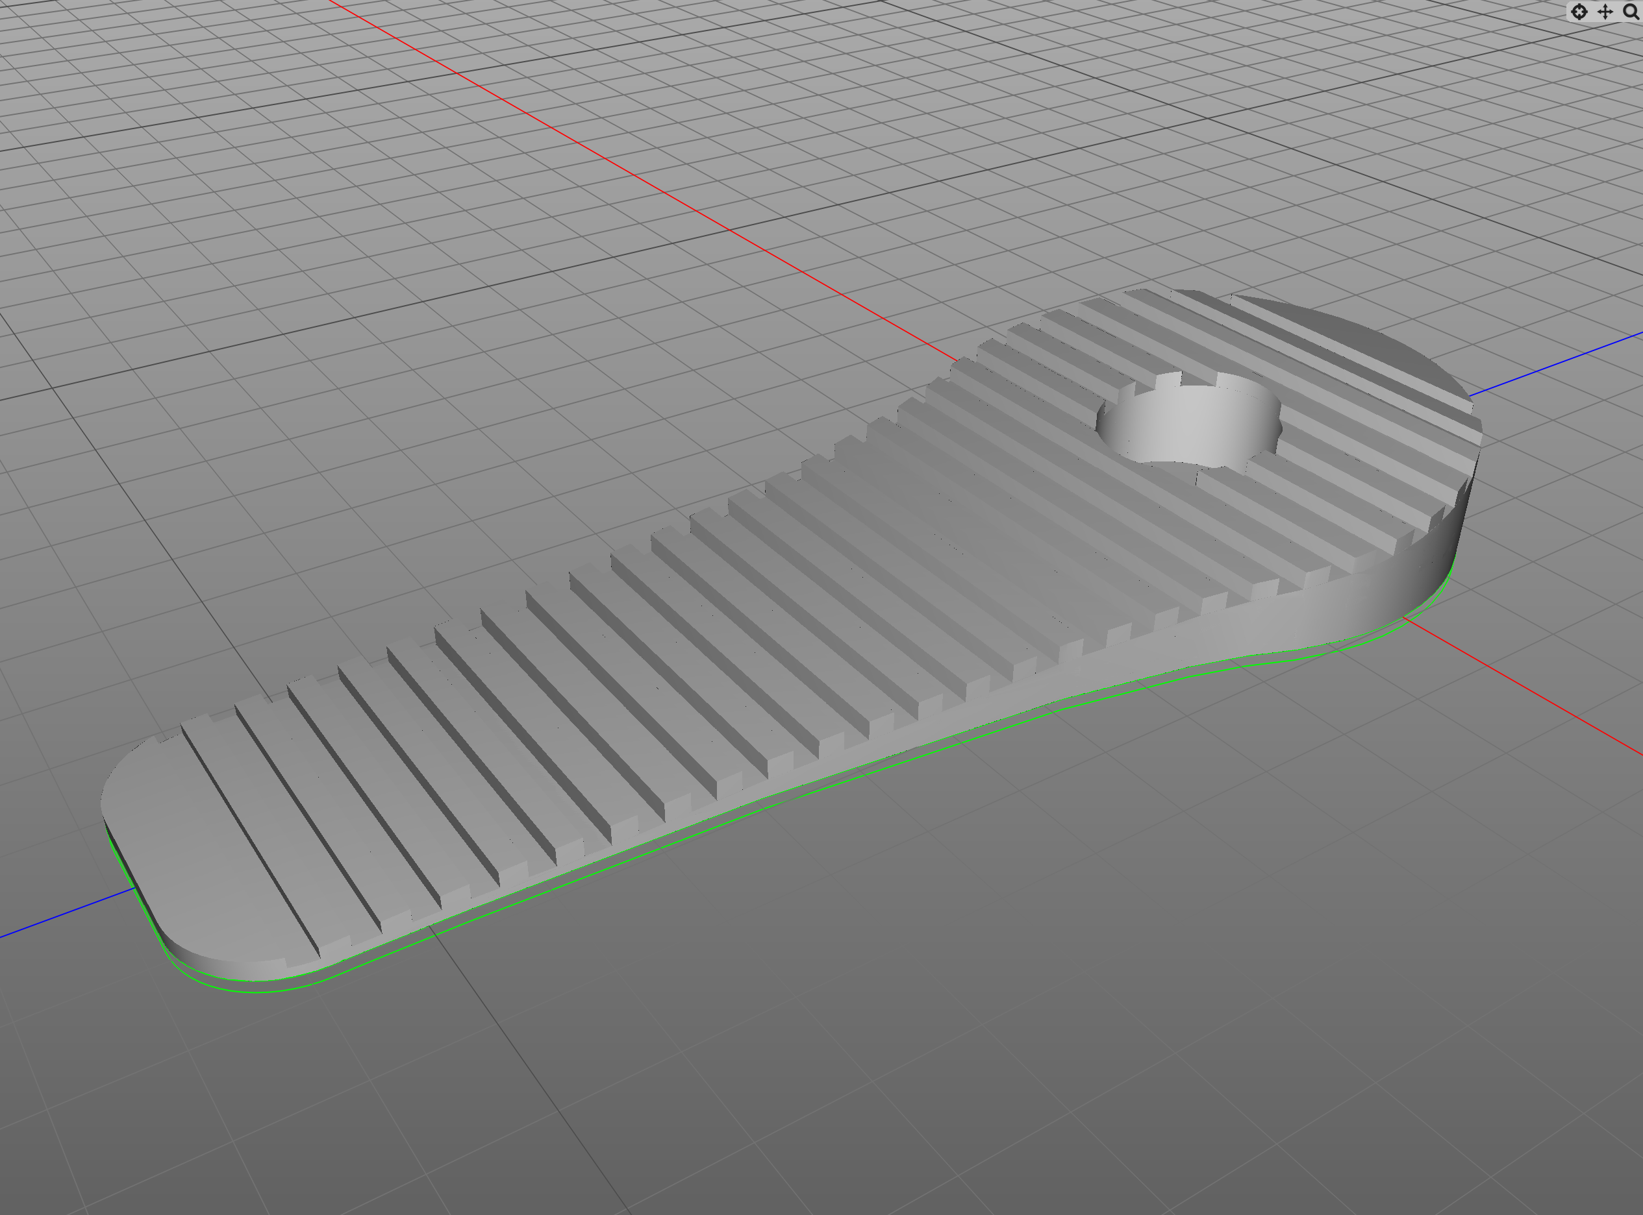1643x1215 pixels.
Task: Click the crosshair orbit/rotate view icon
Action: click(1579, 12)
